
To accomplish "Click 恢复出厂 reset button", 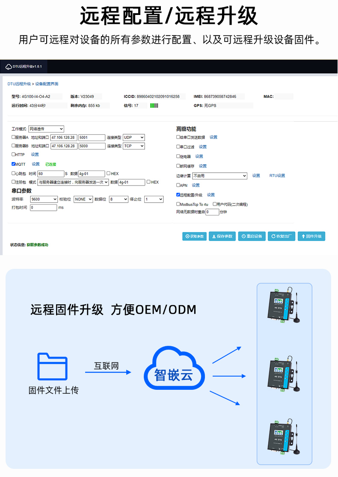I will [x=282, y=236].
